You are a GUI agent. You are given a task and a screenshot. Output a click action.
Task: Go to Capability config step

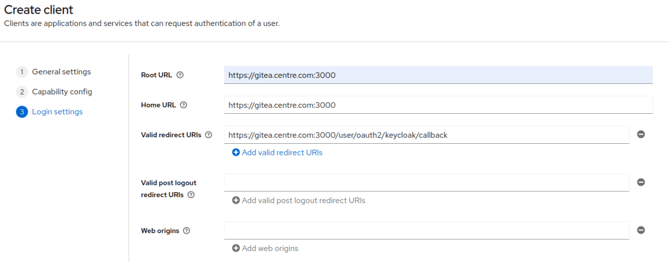tap(55, 92)
